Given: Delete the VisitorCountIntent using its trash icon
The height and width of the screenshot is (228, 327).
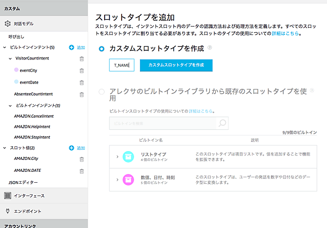Looking at the screenshot, I should [82, 58].
